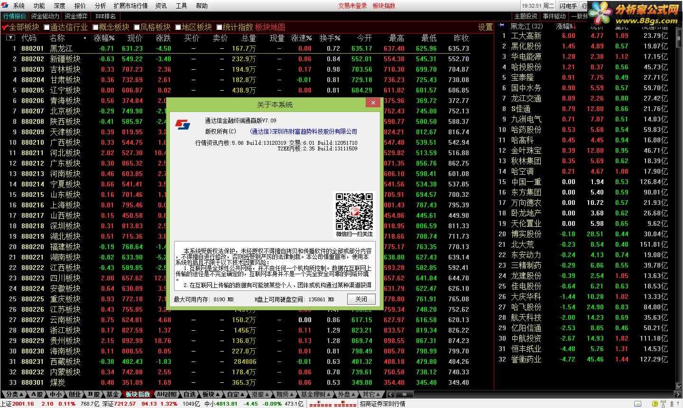Click the 闪电手 button
683x408 pixels.
568,6
